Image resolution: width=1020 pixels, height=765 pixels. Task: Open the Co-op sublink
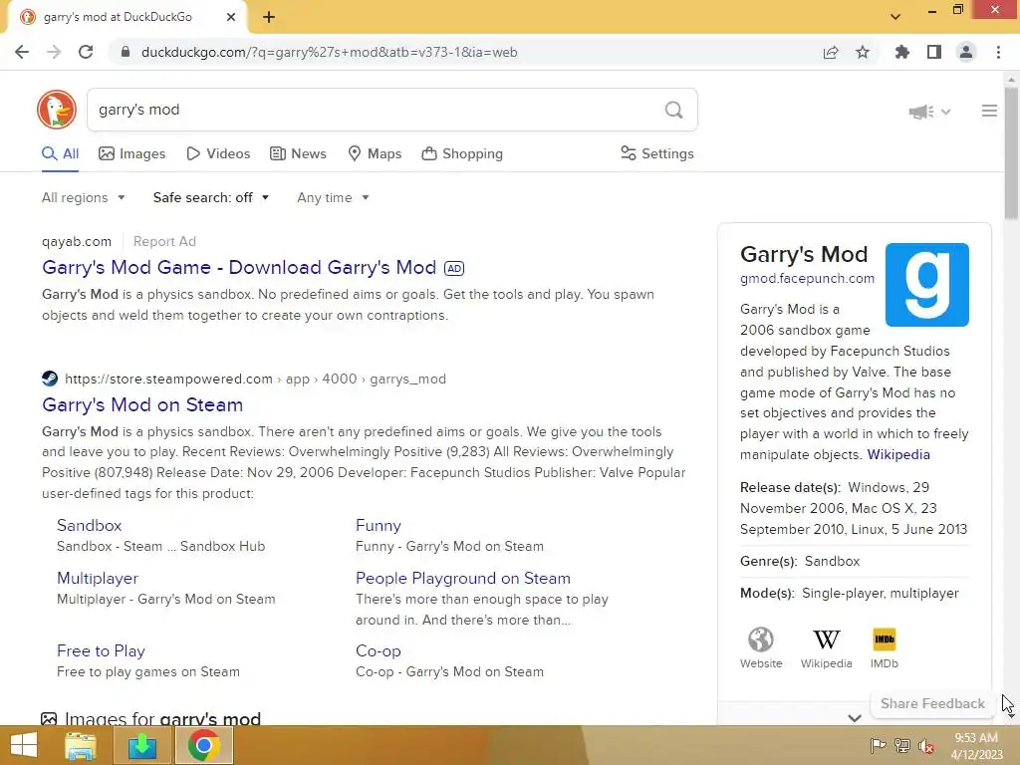pyautogui.click(x=378, y=651)
